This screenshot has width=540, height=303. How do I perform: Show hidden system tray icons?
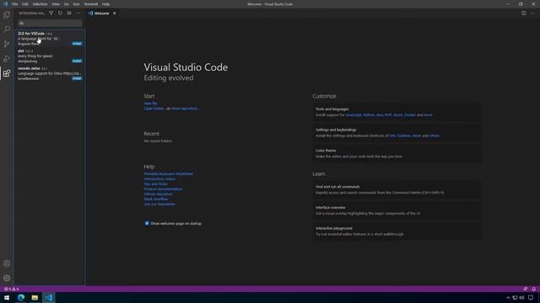[x=508, y=297]
